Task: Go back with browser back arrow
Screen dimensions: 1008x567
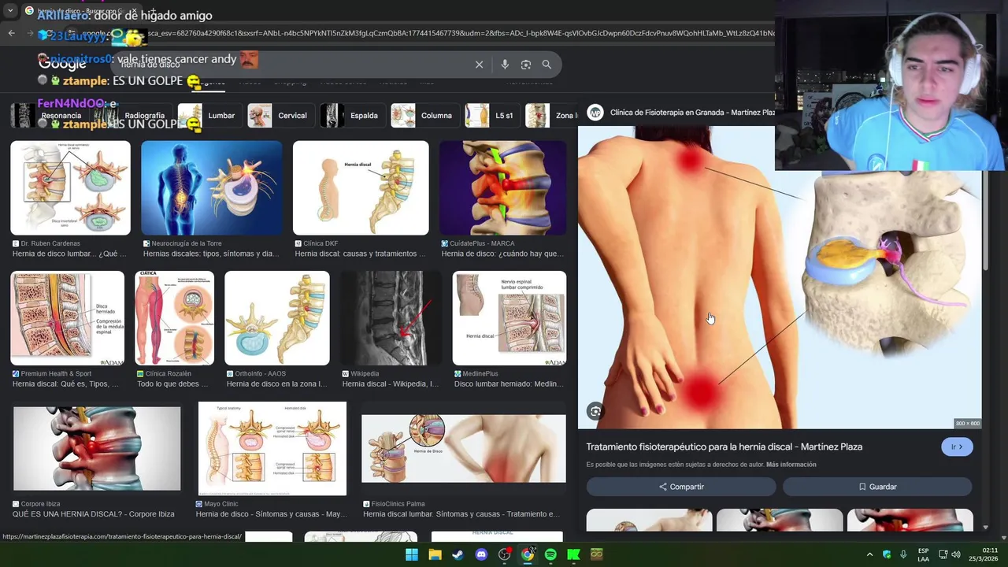Action: (11, 33)
